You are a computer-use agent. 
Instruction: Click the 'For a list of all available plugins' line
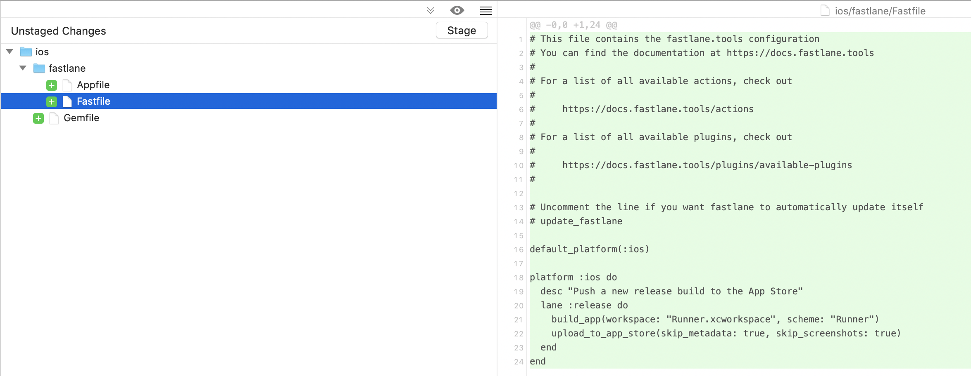(x=661, y=137)
